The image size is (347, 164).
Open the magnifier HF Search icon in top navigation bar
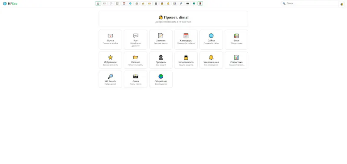181,3
